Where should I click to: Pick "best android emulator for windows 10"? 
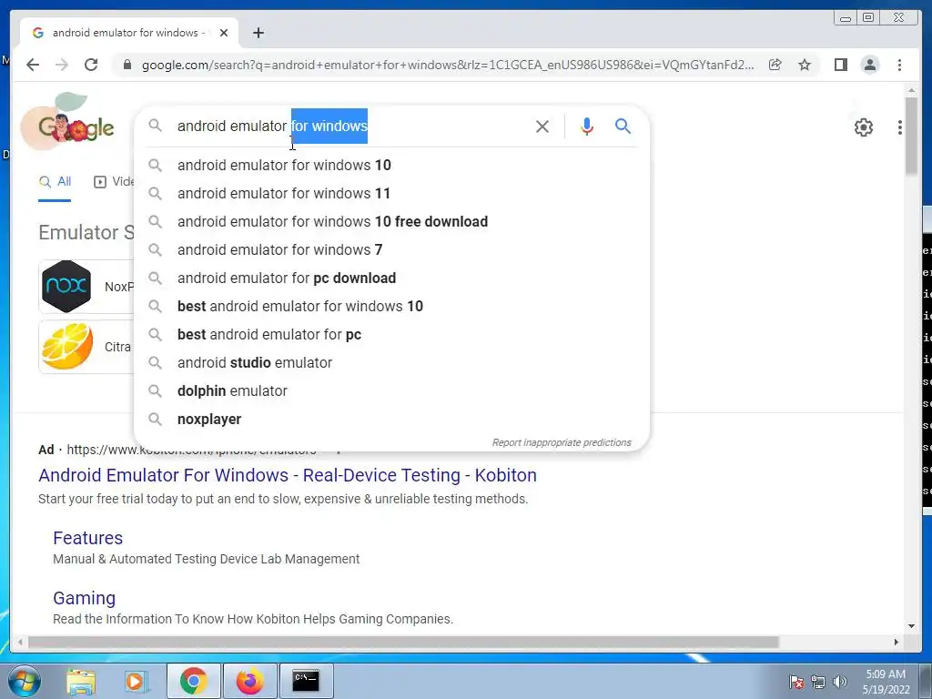(x=392, y=306)
